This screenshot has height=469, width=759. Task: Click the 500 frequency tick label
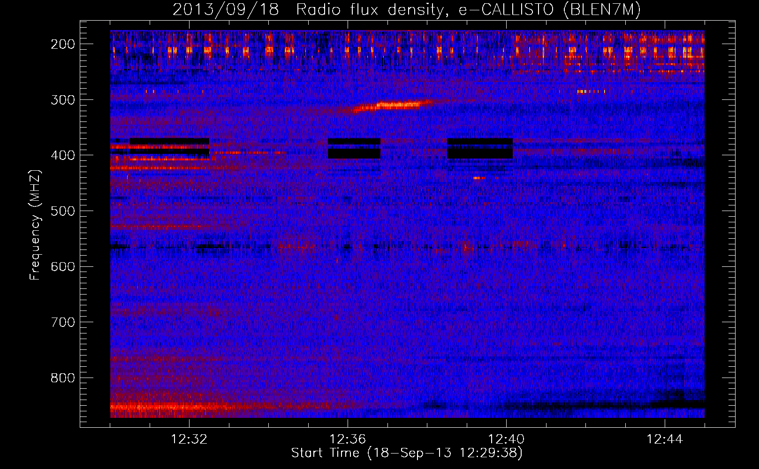[63, 211]
